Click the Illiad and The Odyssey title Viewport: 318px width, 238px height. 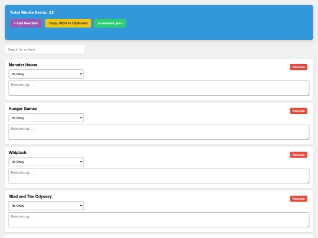[30, 196]
